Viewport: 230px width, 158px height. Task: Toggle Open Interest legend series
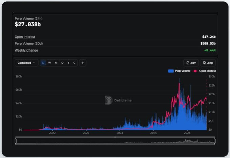[x=204, y=71]
